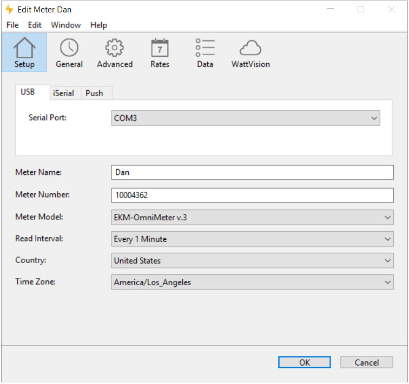
Task: Switch to the Push tab
Action: [x=94, y=93]
